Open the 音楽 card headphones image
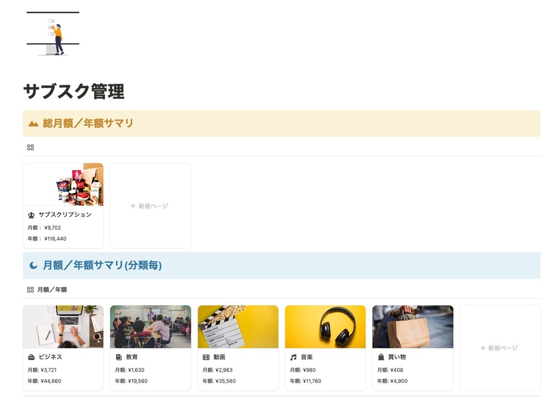 (325, 326)
